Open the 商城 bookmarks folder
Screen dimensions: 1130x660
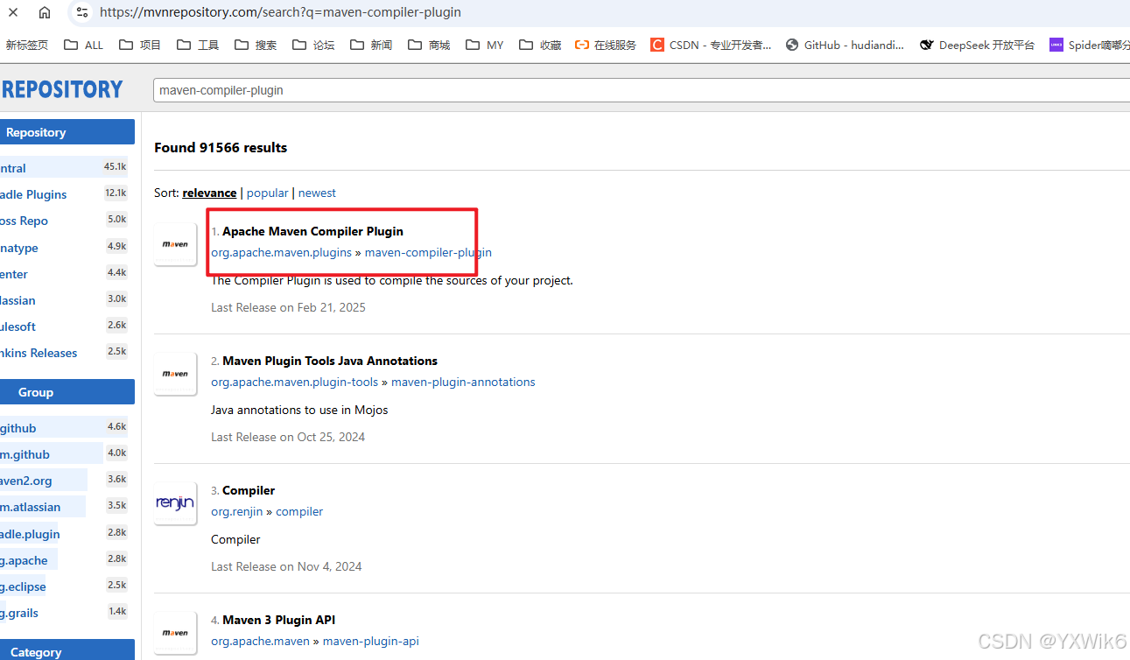pyautogui.click(x=429, y=45)
